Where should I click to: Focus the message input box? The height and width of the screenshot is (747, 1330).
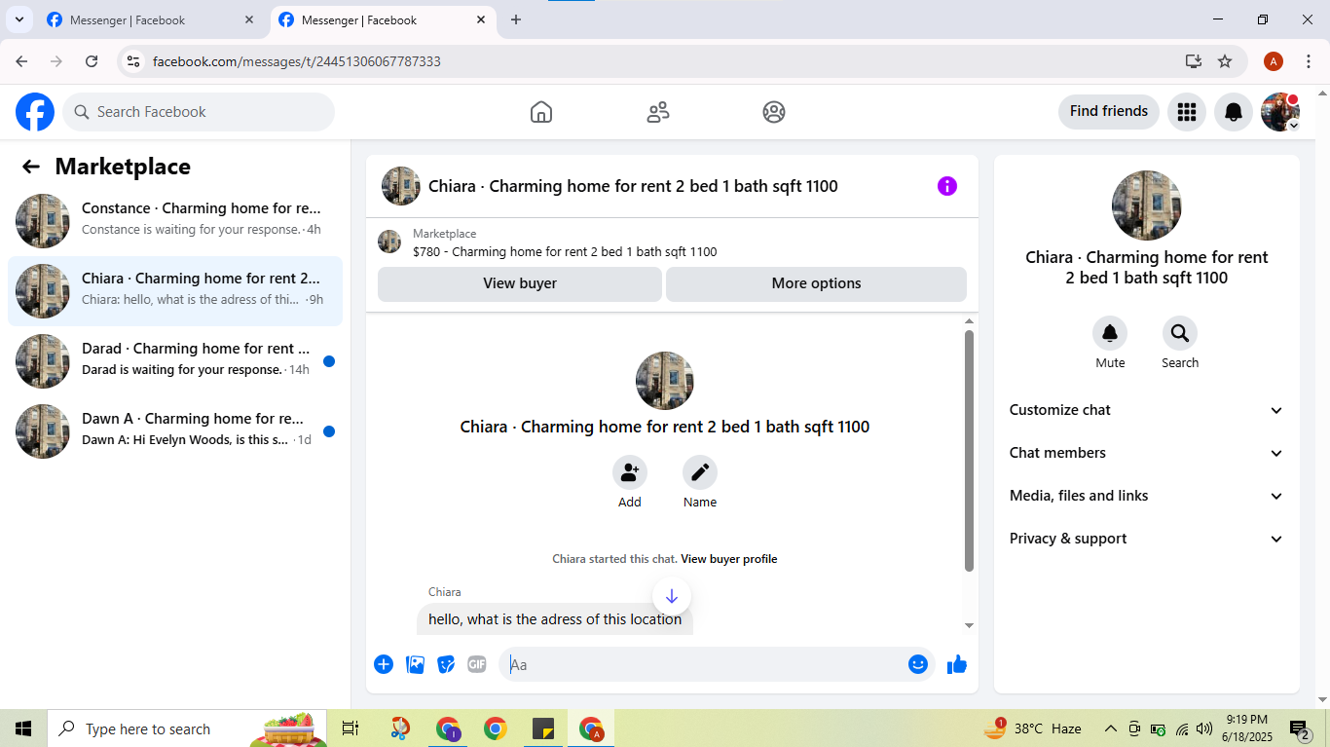(x=717, y=664)
